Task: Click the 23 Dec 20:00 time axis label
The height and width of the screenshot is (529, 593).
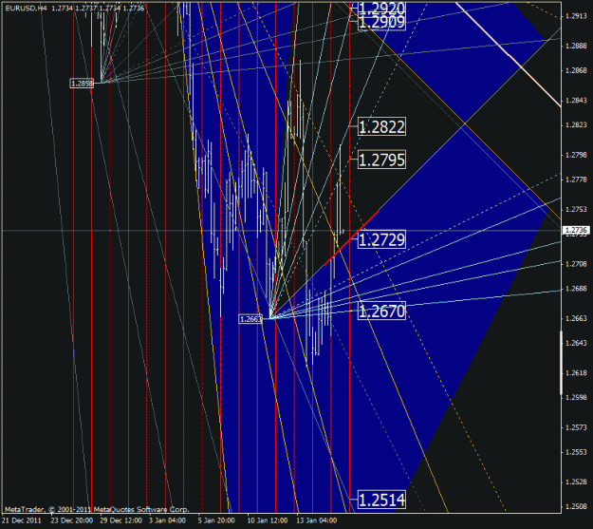Action: 72,520
